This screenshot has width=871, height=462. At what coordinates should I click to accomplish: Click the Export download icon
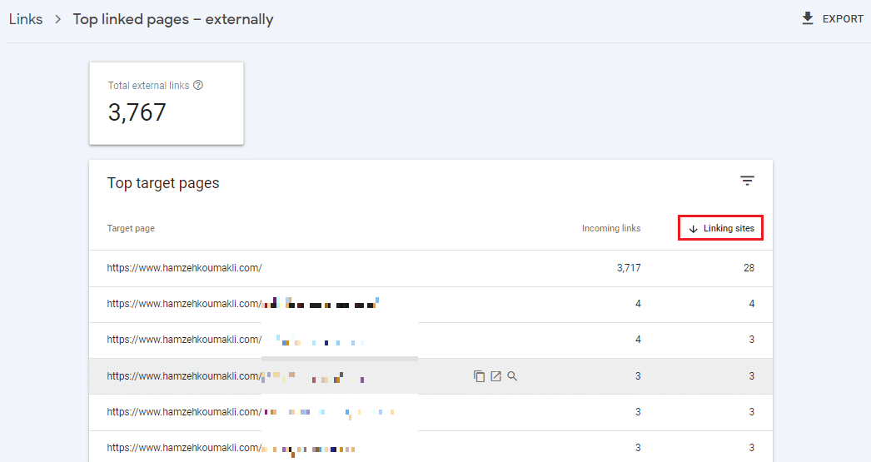point(807,18)
